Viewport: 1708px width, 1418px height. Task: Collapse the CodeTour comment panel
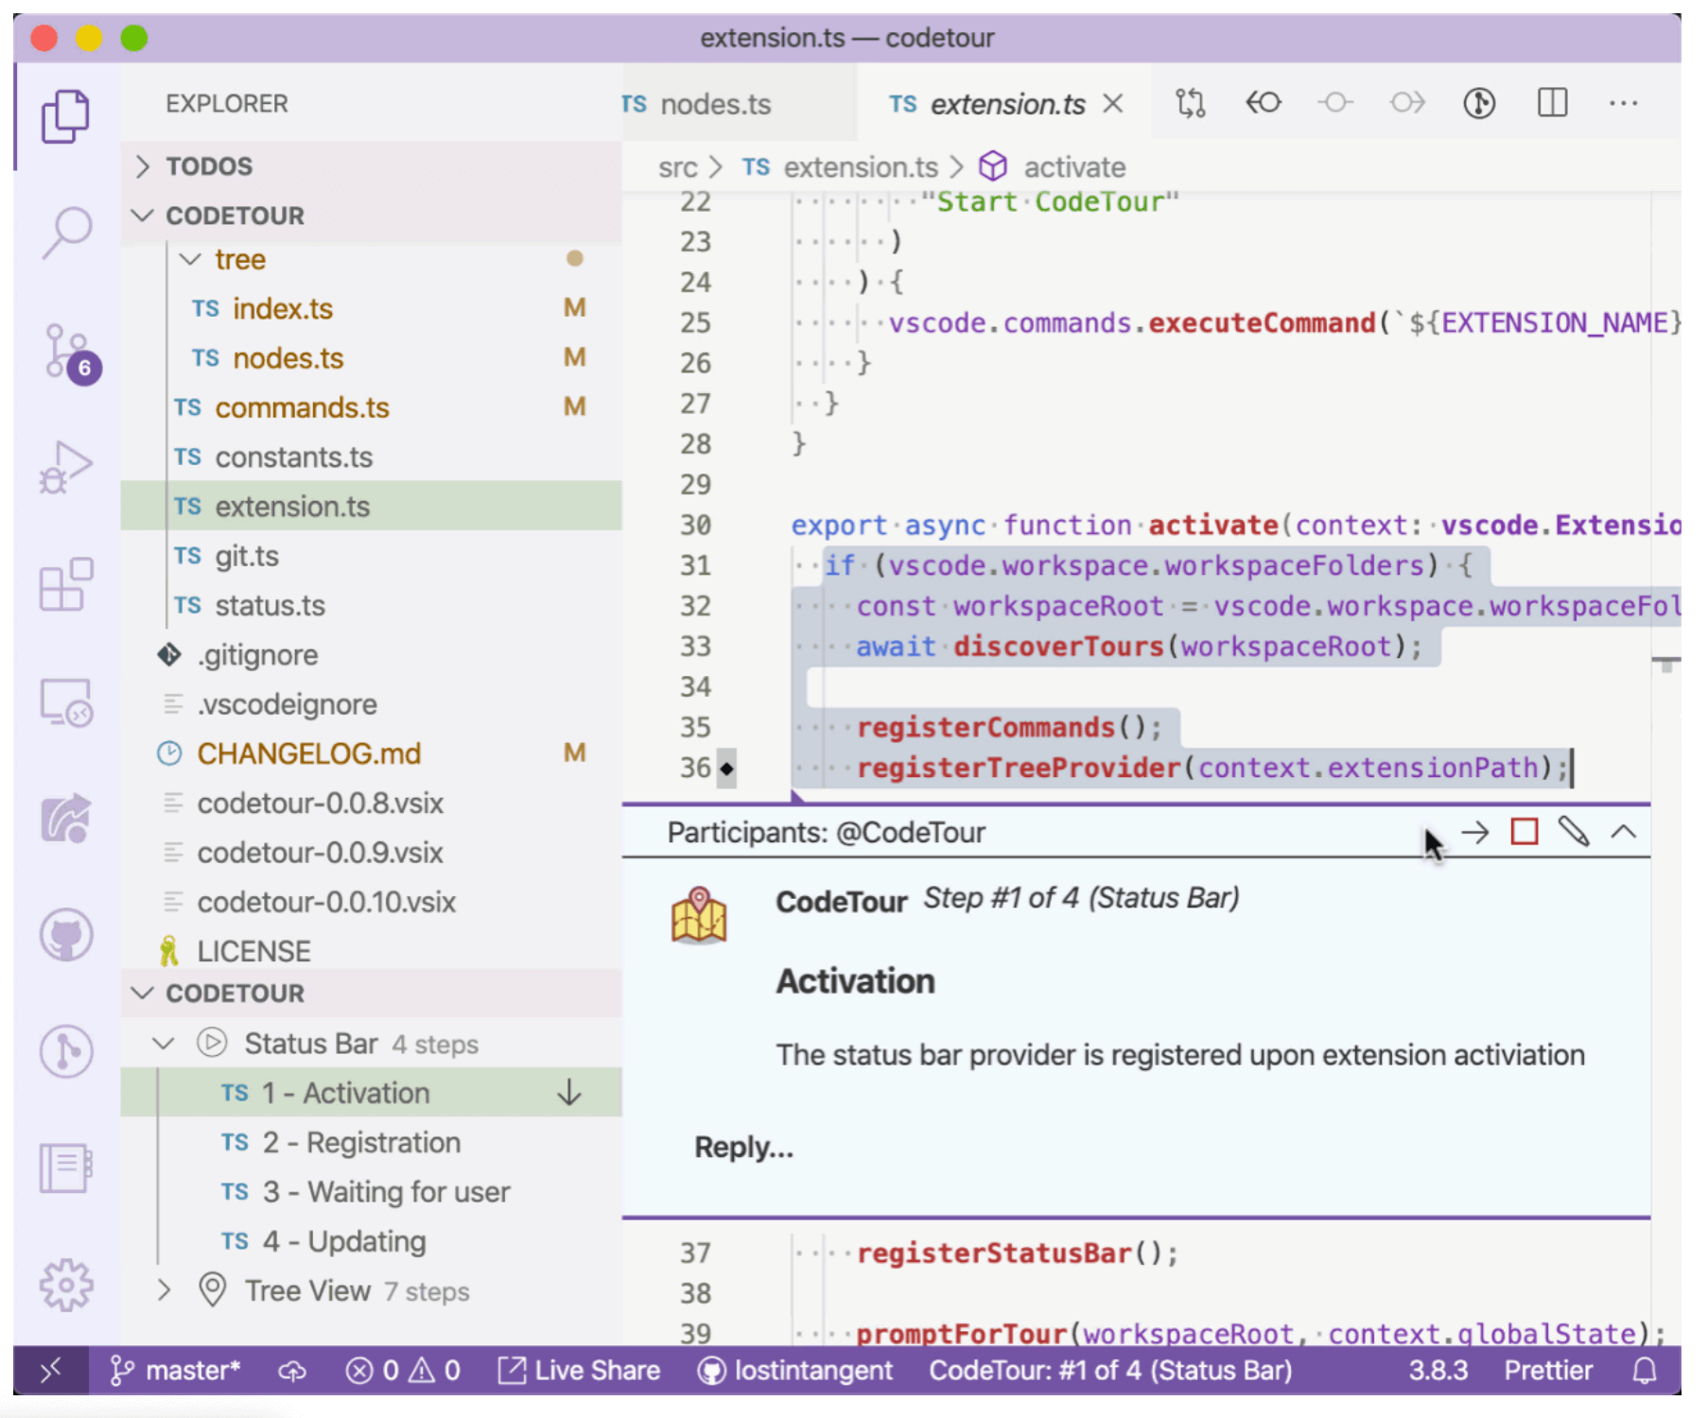point(1625,833)
